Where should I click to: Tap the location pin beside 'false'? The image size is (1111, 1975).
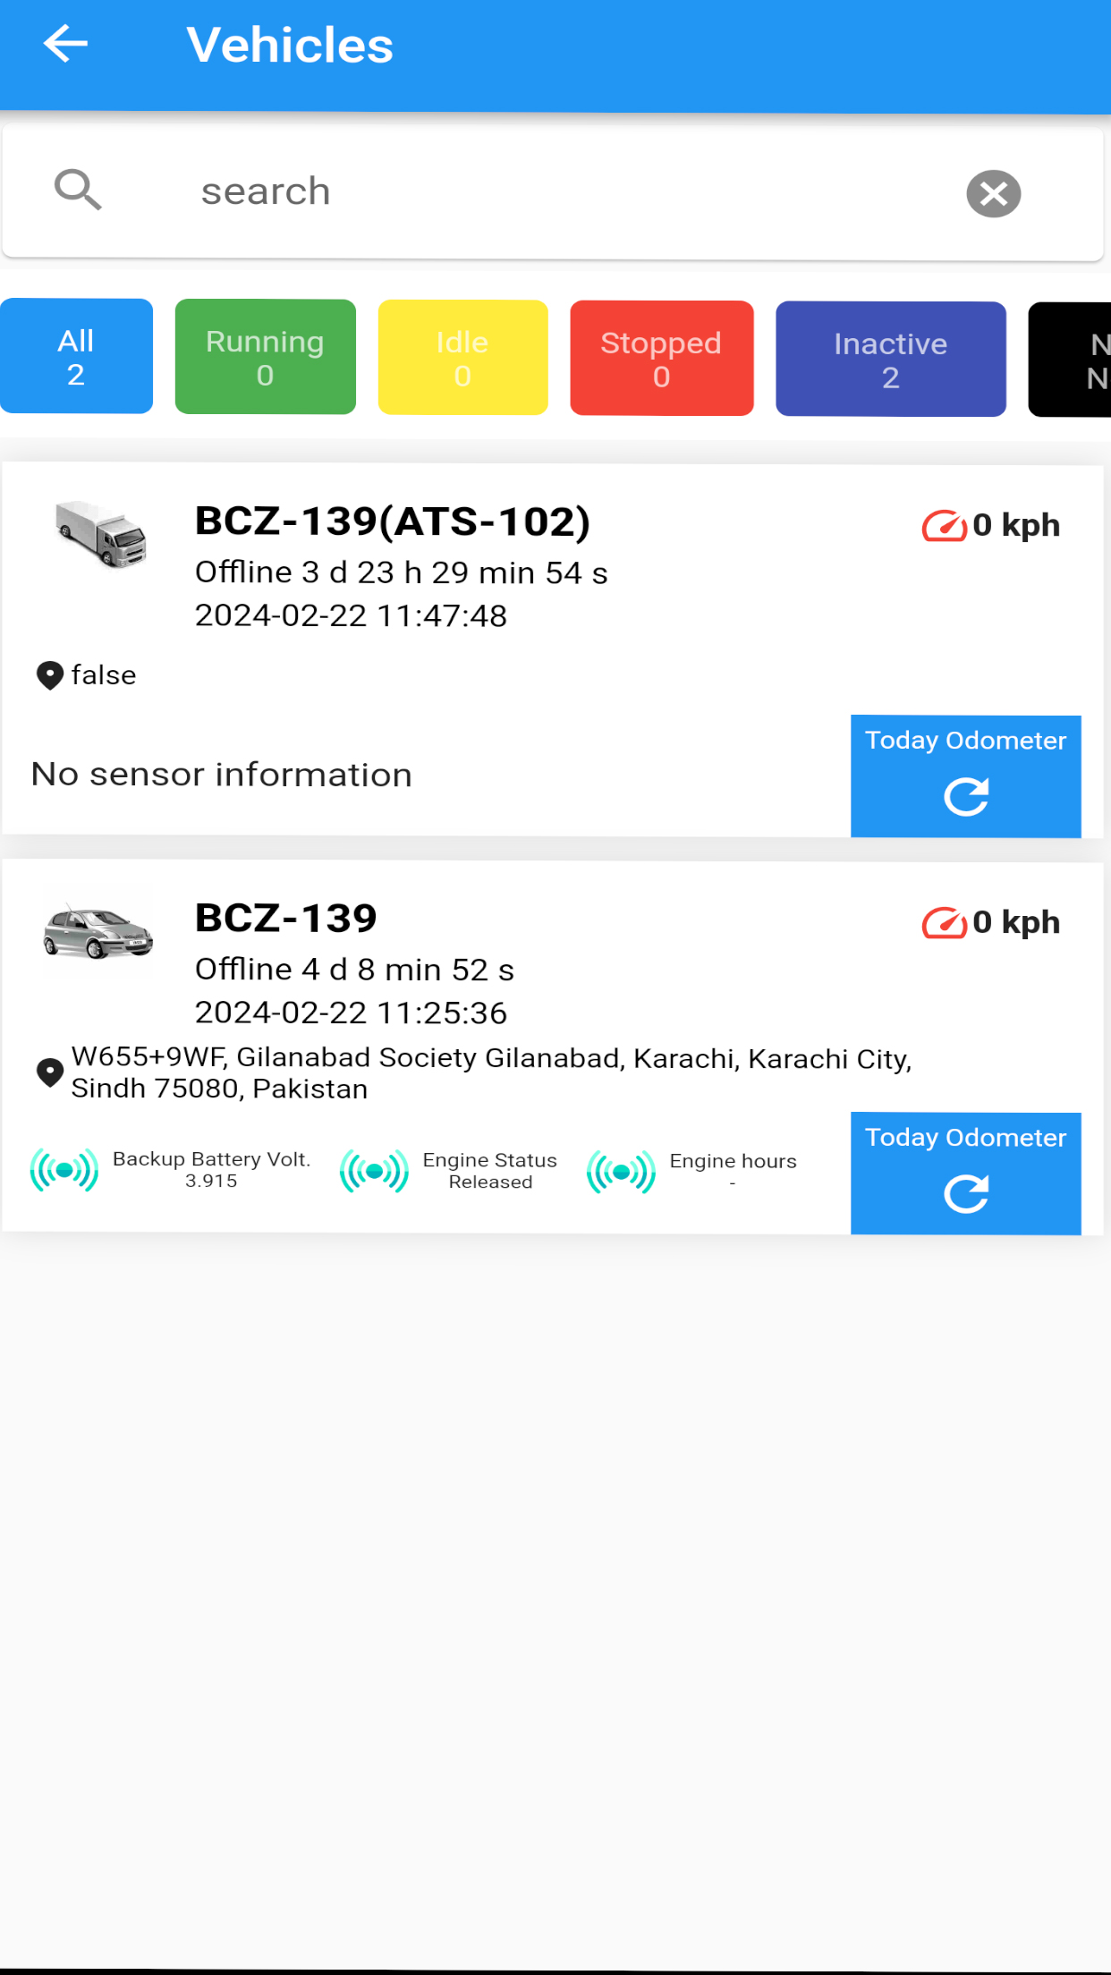[x=49, y=675]
